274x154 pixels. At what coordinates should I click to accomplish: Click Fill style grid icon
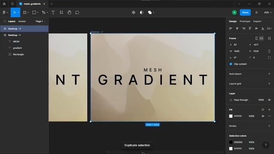point(263,110)
